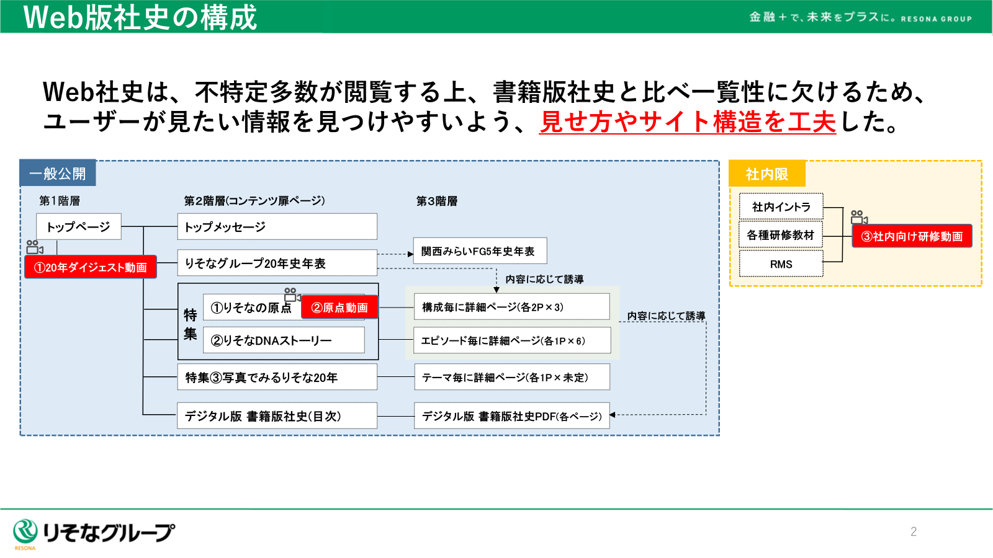
Task: Click the camera icon above 社内向け研修動画
Action: [x=858, y=217]
